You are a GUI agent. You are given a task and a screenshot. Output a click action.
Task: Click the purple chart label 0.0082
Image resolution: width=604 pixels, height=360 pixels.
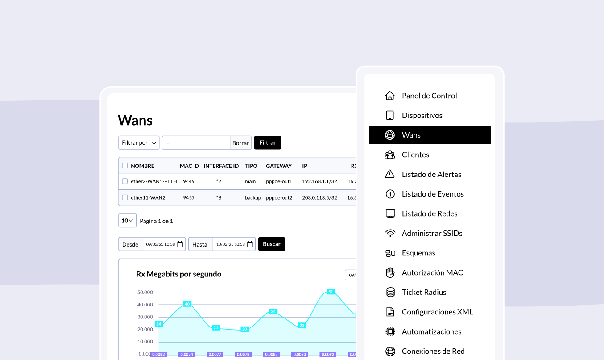159,354
